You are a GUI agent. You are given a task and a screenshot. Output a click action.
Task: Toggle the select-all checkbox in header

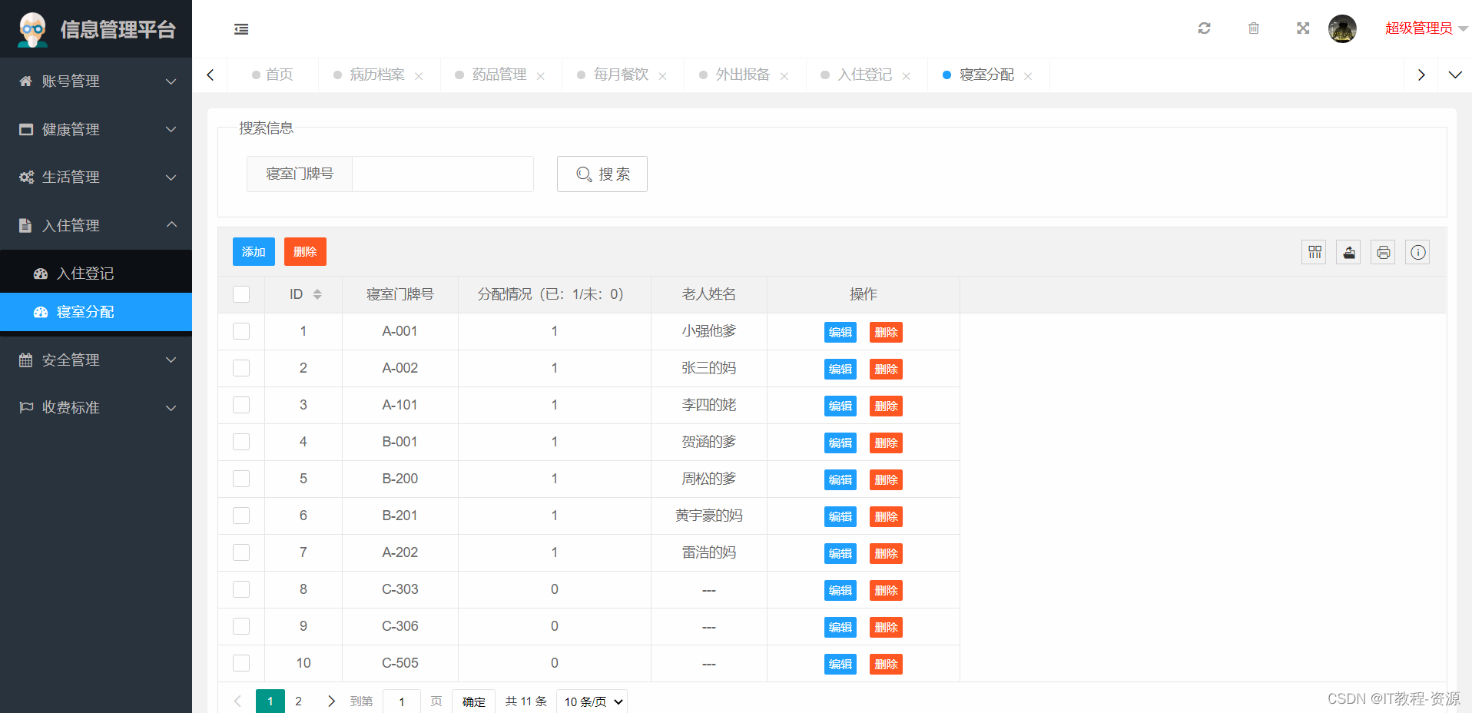click(241, 294)
